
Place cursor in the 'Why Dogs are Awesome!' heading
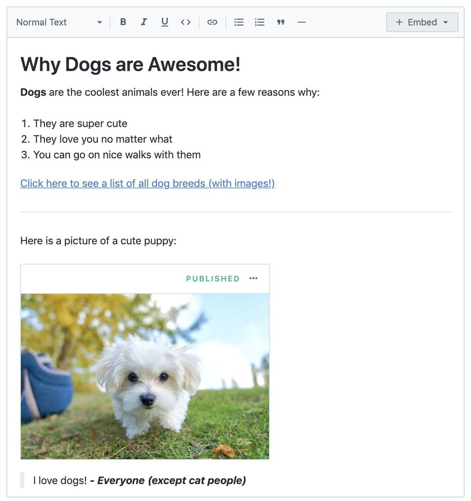pyautogui.click(x=130, y=64)
